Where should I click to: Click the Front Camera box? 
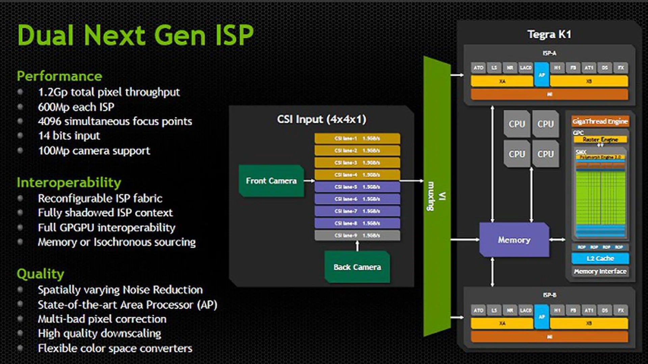[x=271, y=181]
